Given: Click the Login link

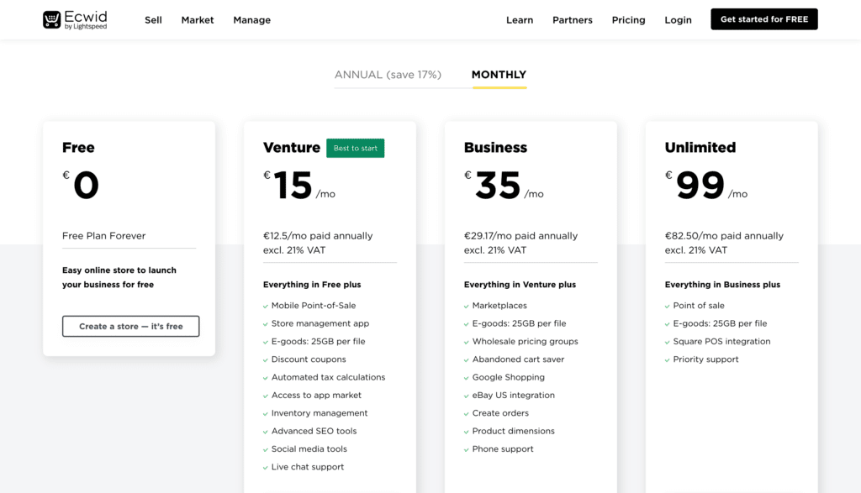Looking at the screenshot, I should click(x=678, y=20).
